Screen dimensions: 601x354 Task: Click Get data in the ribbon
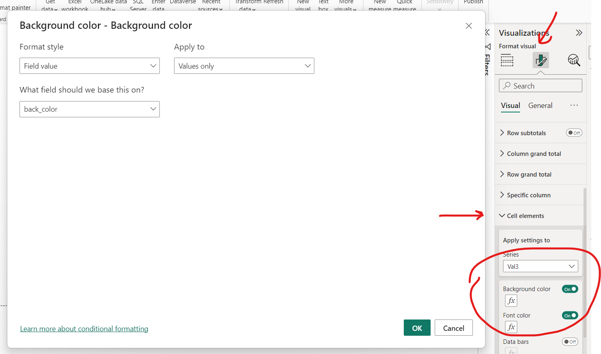(50, 5)
